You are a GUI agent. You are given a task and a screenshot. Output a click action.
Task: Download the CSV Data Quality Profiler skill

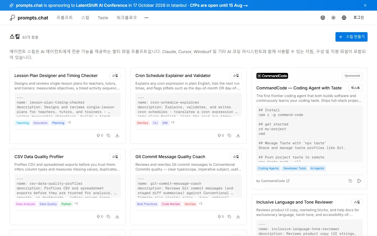point(117,217)
